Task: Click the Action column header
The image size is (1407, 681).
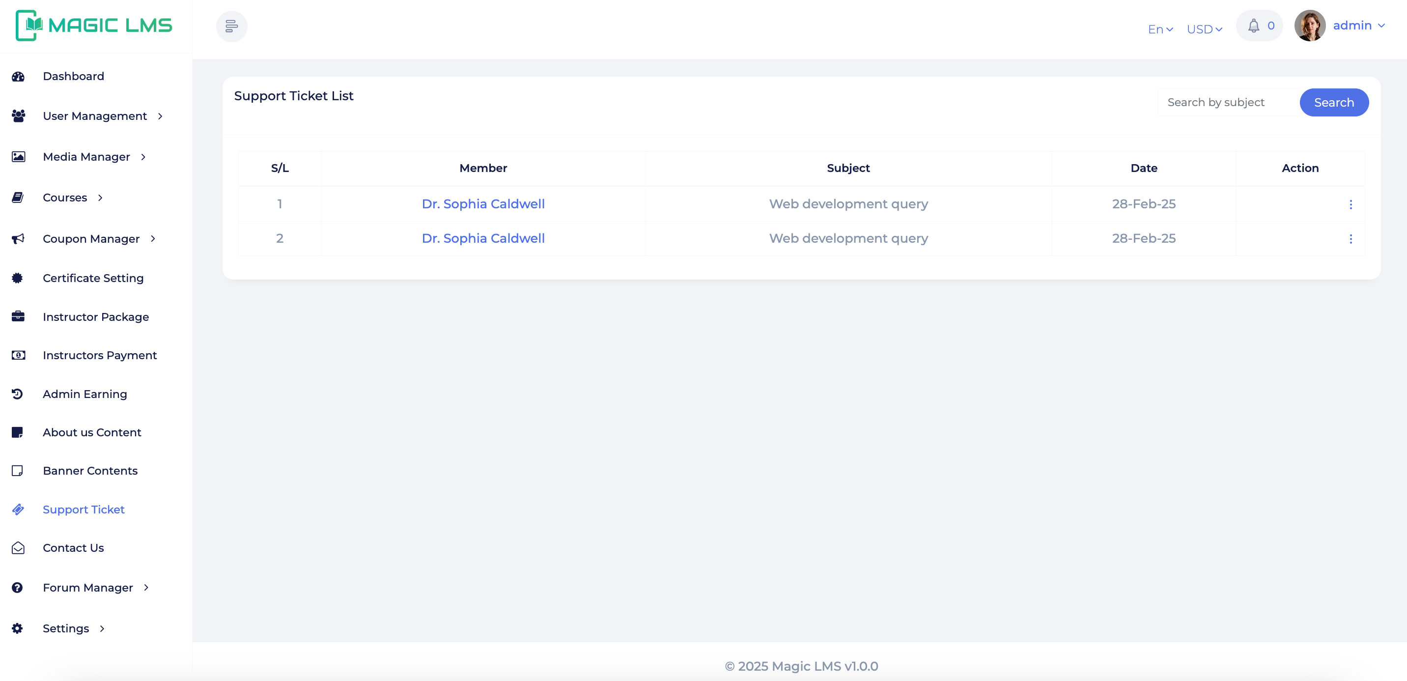Action: pyautogui.click(x=1300, y=168)
